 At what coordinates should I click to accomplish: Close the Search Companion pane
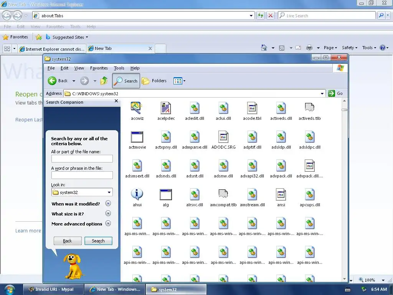116,101
